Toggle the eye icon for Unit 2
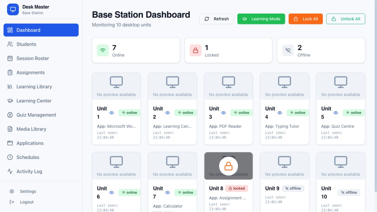This screenshot has width=377, height=212. click(167, 113)
